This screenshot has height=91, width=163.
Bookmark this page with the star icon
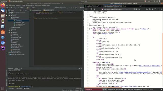[139, 9]
